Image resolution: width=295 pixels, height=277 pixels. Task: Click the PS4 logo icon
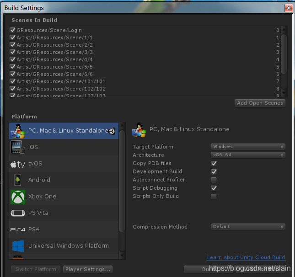(x=18, y=229)
